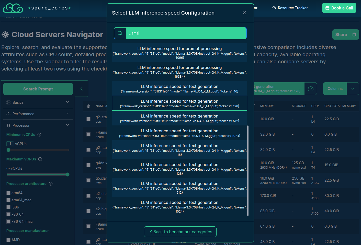Image resolution: width=361 pixels, height=245 pixels.
Task: Click Processor architecture info icon
Action: (x=51, y=184)
